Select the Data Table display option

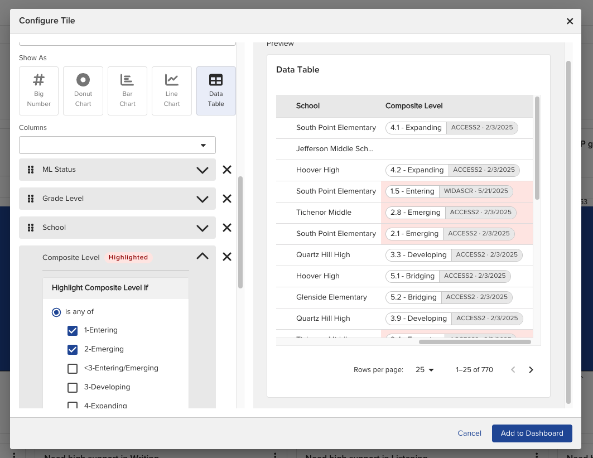(x=216, y=91)
